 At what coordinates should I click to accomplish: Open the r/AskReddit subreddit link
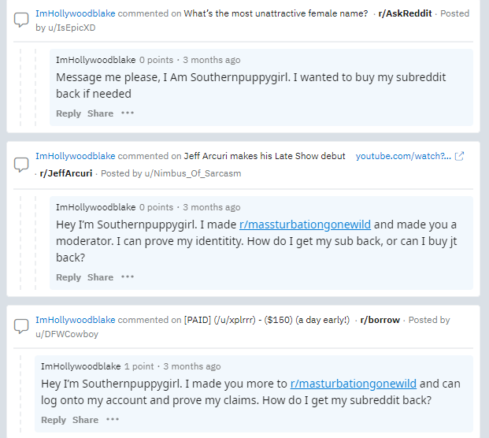[405, 13]
